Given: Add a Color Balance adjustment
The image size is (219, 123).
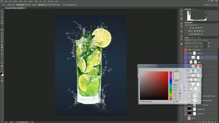Looking at the screenshot, I should coord(192,31).
